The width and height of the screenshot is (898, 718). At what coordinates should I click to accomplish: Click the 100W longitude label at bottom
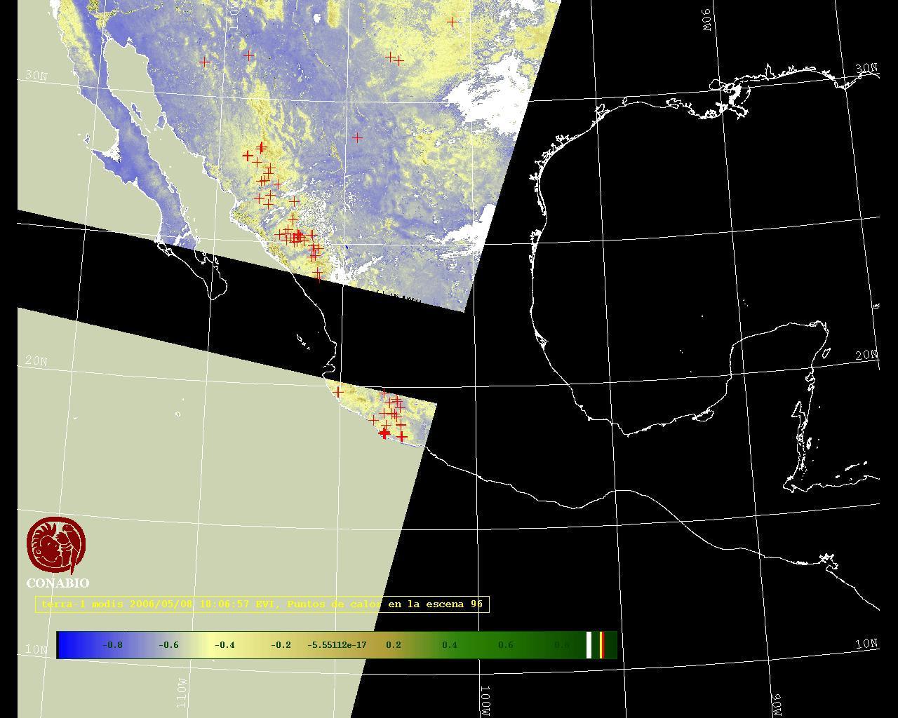pyautogui.click(x=485, y=701)
